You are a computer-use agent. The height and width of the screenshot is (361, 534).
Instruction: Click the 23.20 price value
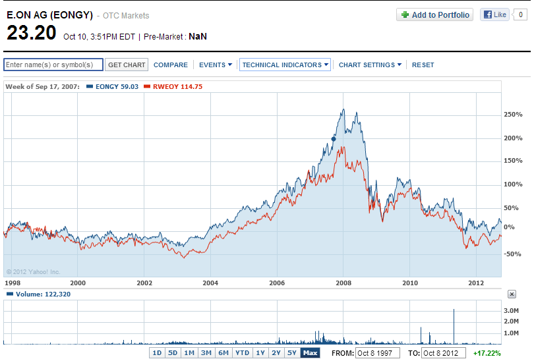point(32,33)
